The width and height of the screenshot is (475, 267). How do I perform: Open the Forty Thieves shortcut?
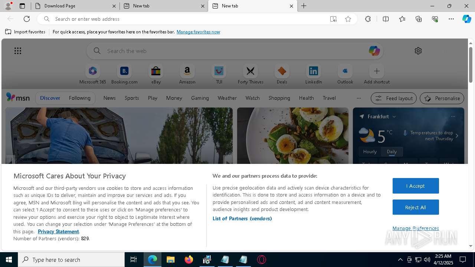tap(250, 75)
